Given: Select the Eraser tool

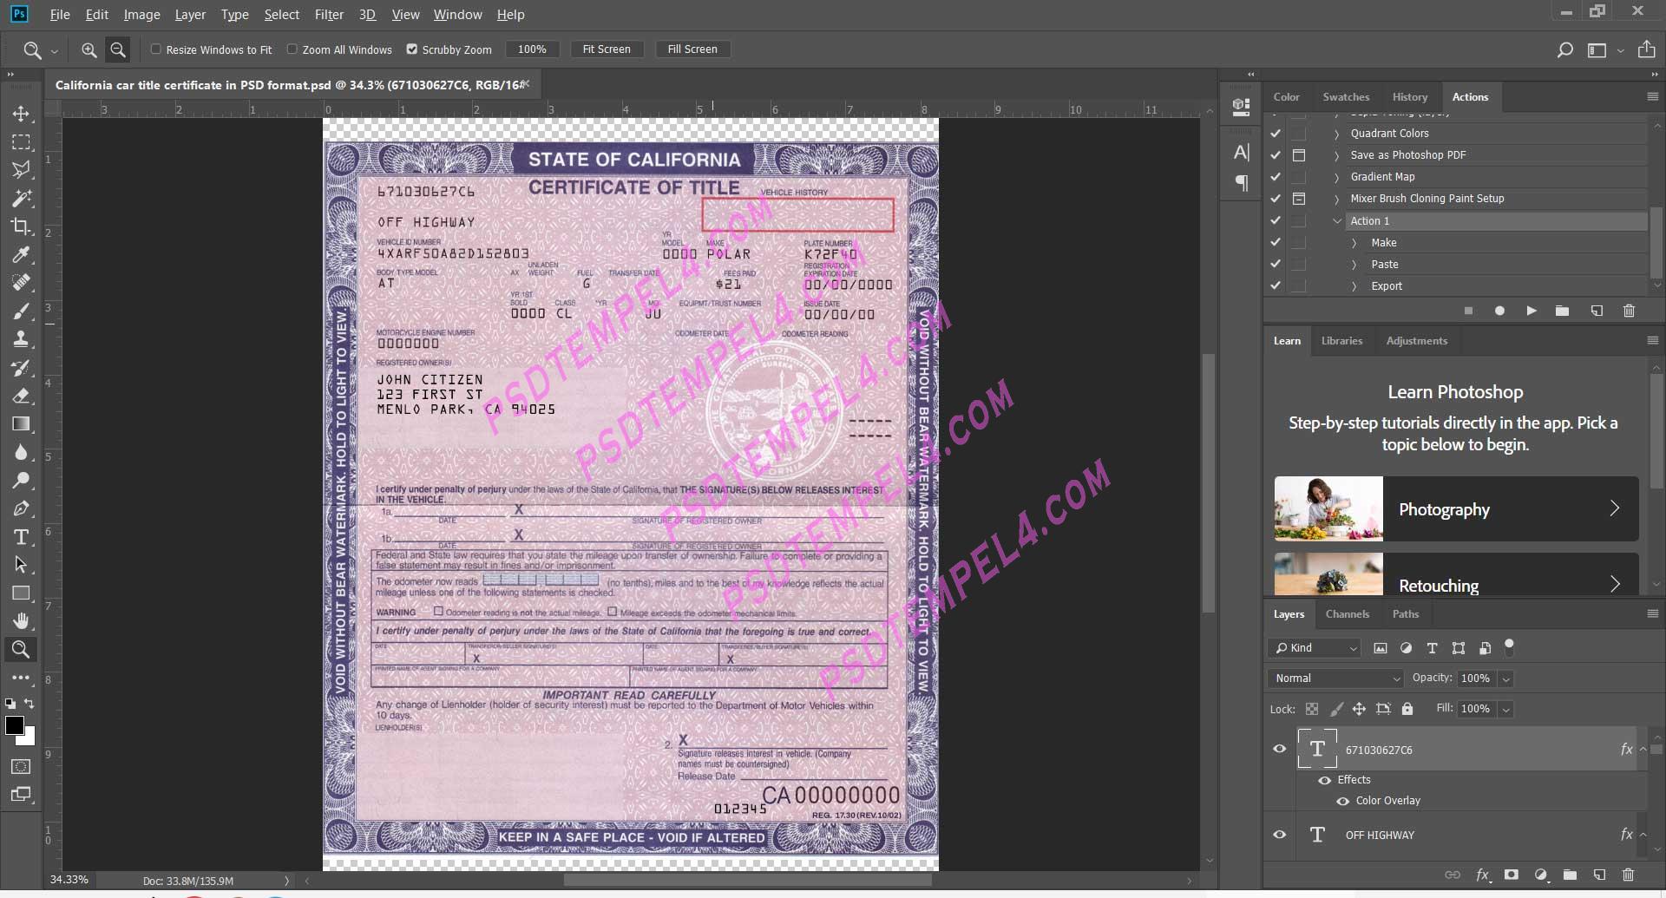Looking at the screenshot, I should click(x=21, y=396).
